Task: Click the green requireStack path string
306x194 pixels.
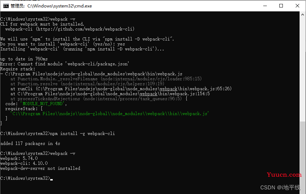Action: pos(109,114)
